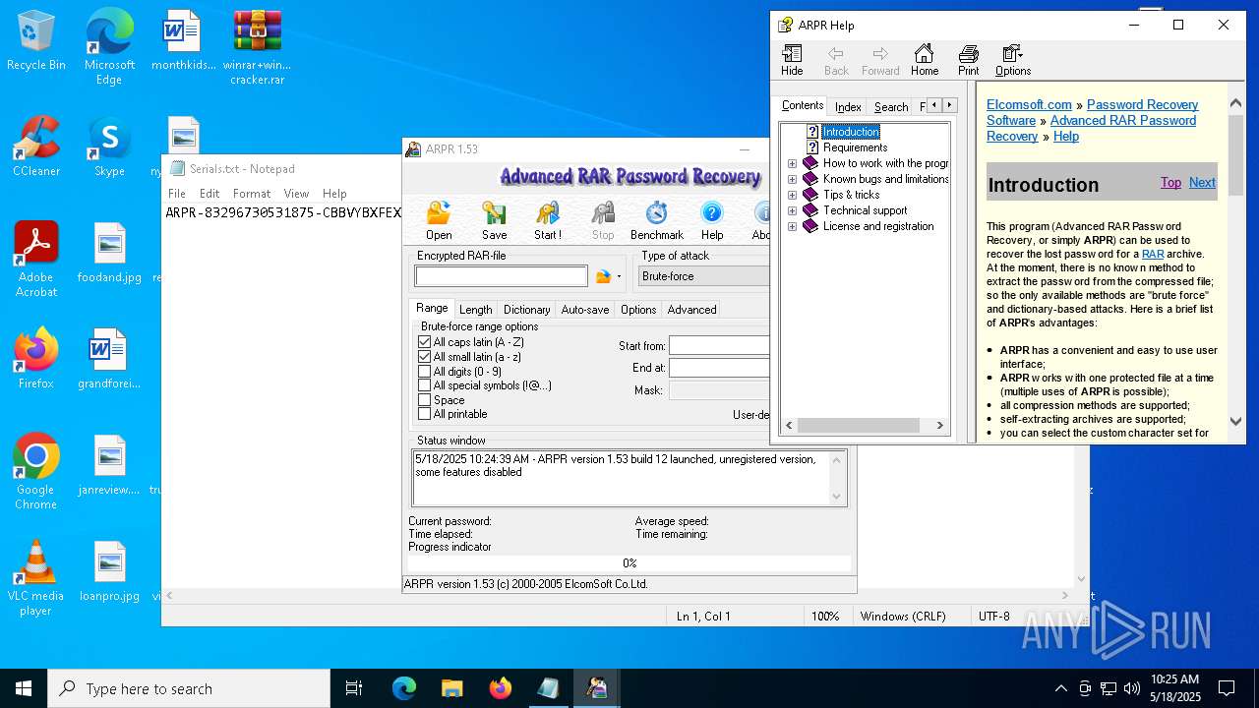
Task: Open Requirements help topic
Action: (x=855, y=147)
